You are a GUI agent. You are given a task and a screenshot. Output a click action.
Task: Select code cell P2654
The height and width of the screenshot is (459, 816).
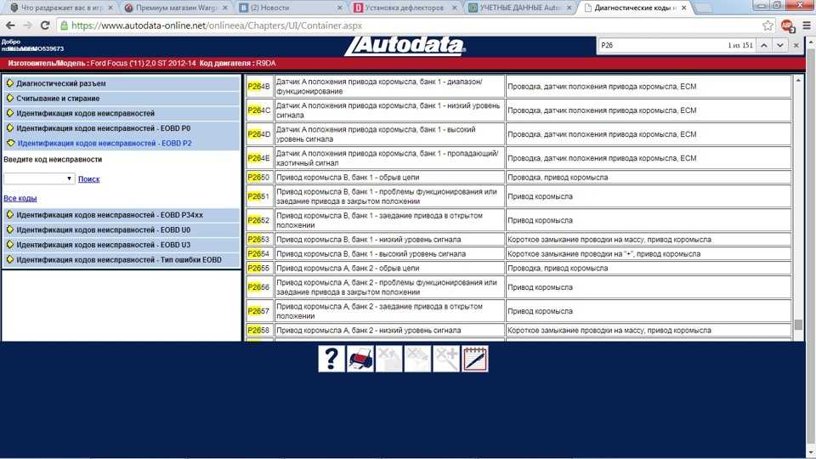259,254
